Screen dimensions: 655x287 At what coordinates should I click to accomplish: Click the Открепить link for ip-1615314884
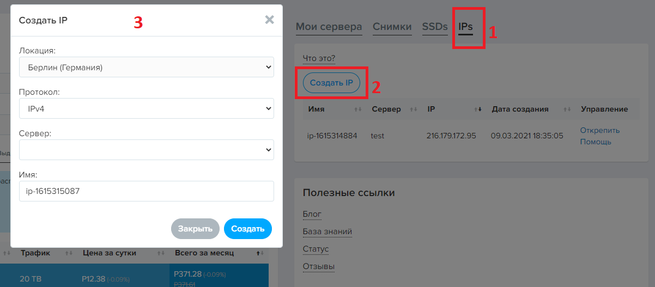[599, 130]
